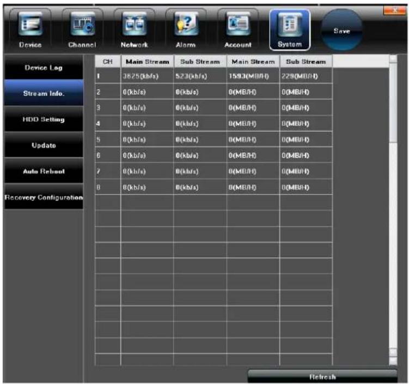Open the HDD Setting tab
Screen dimensions: 409x384
tap(44, 119)
